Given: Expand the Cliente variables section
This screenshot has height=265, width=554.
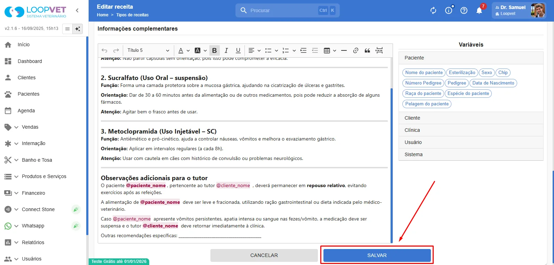Looking at the screenshot, I should click(471, 118).
